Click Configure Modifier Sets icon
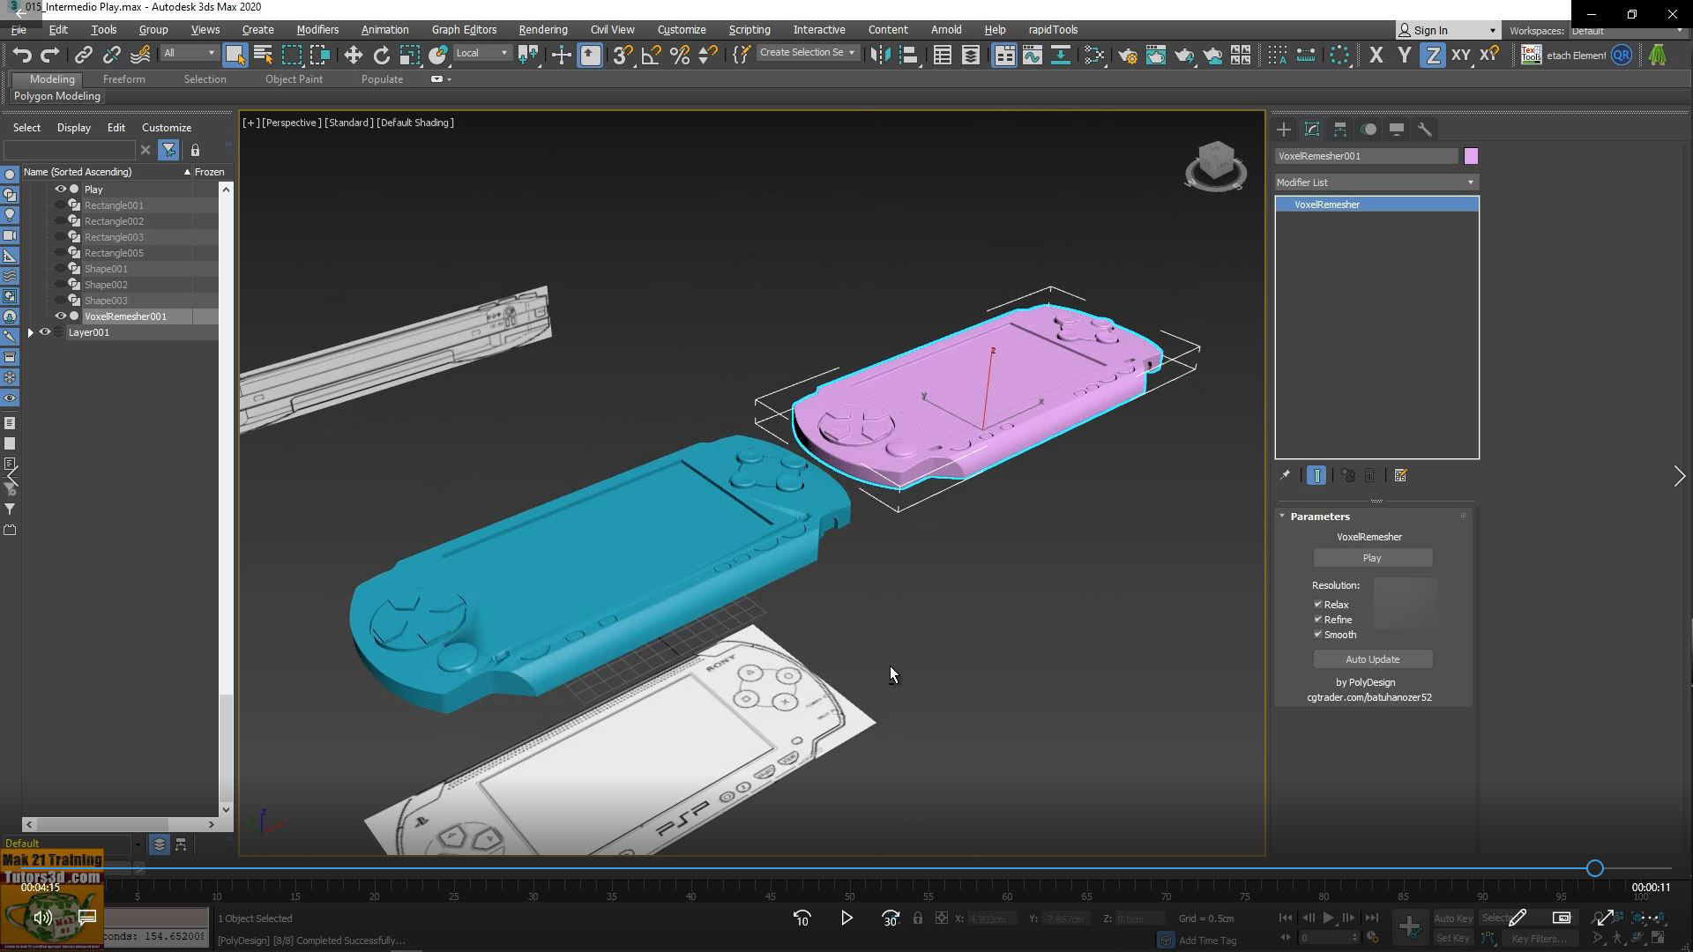Viewport: 1693px width, 952px height. (1401, 476)
